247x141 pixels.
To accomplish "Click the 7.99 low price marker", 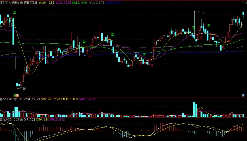I will (23, 89).
